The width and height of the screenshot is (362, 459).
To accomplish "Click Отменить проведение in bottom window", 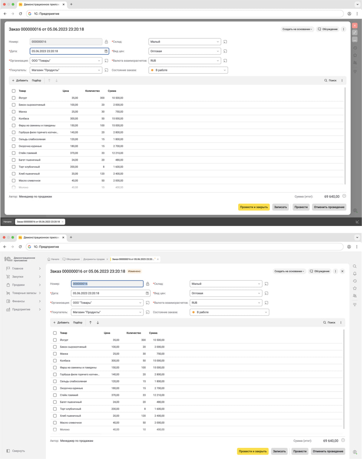I will [328, 451].
